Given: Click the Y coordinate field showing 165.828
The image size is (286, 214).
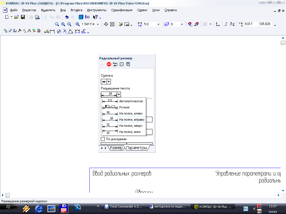Looking at the screenshot, I should tap(266, 24).
